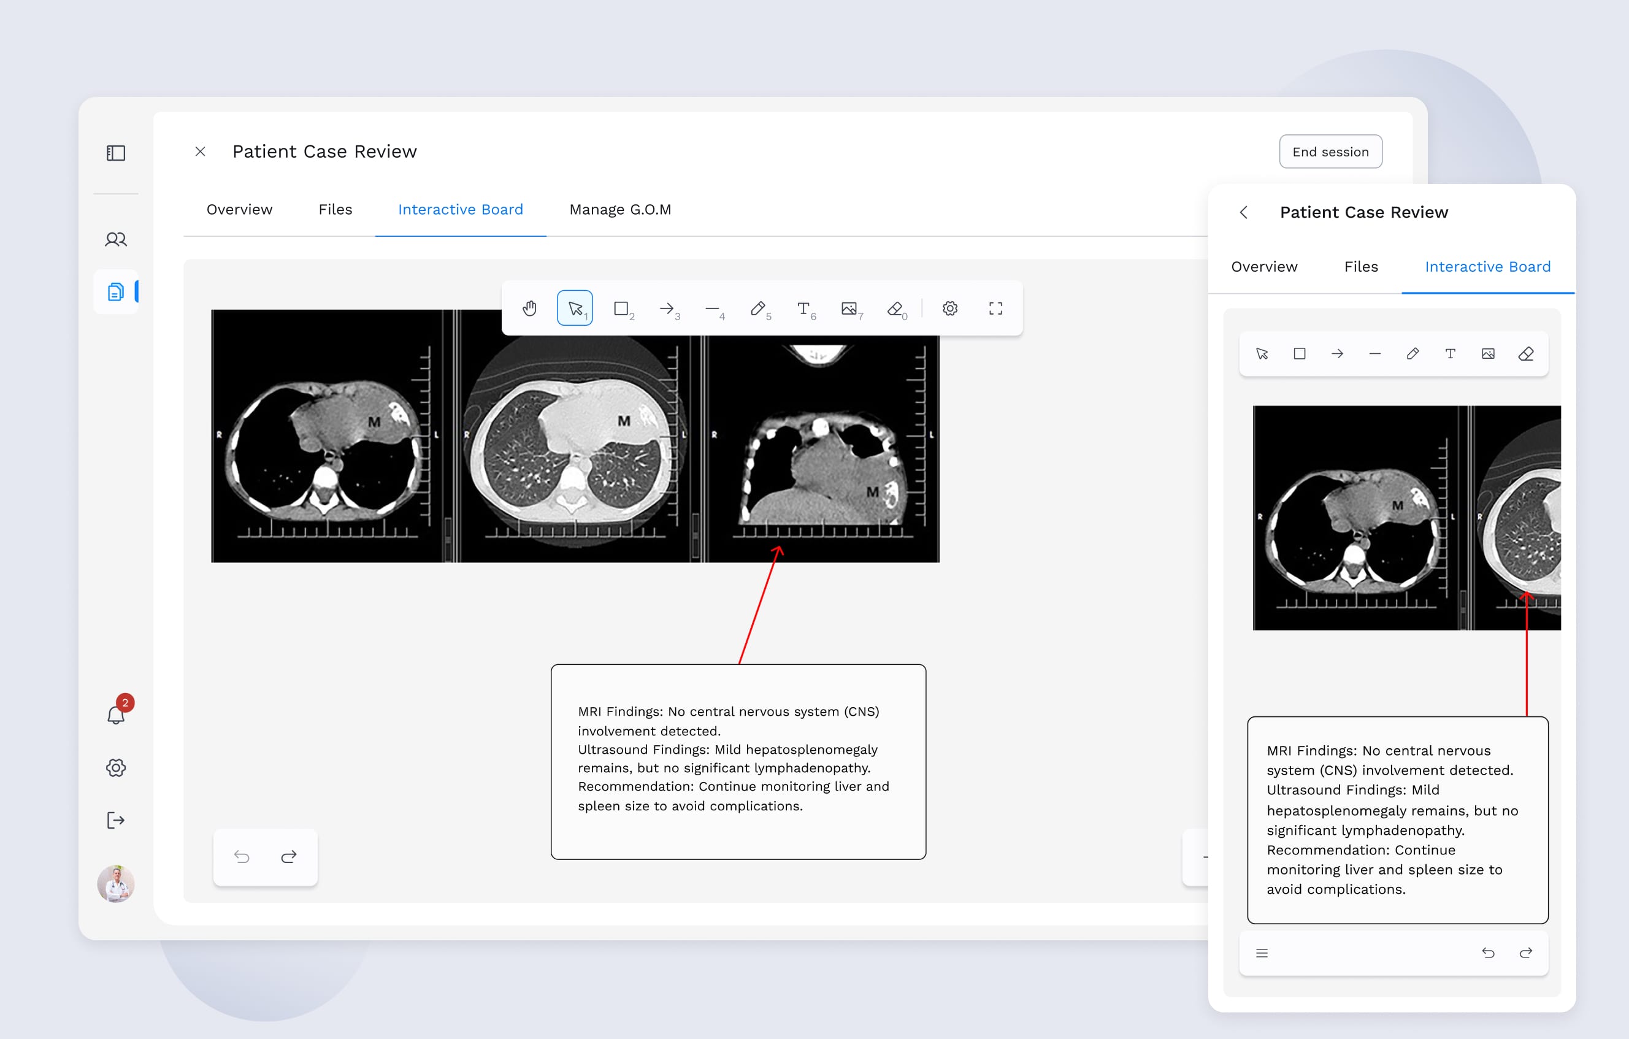Screen dimensions: 1629x1039
Task: Click the MRI Findings note in mobile panel
Action: 1398,820
